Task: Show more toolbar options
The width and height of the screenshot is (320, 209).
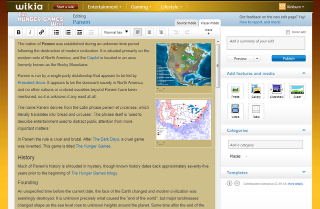Action: click(208, 31)
